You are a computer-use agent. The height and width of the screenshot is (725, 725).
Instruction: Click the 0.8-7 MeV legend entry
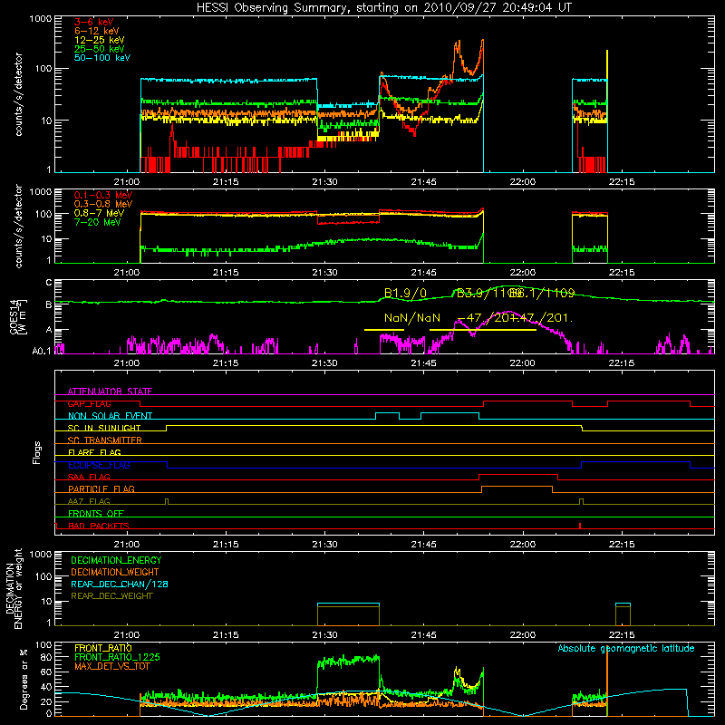[99, 213]
